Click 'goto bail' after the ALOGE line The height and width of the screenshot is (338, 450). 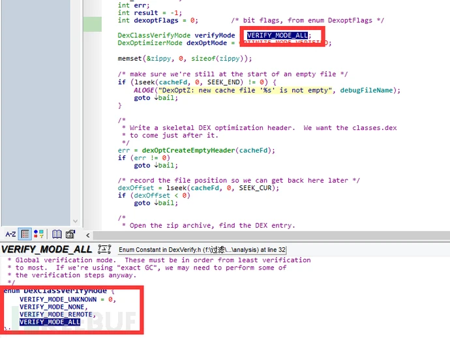156,98
